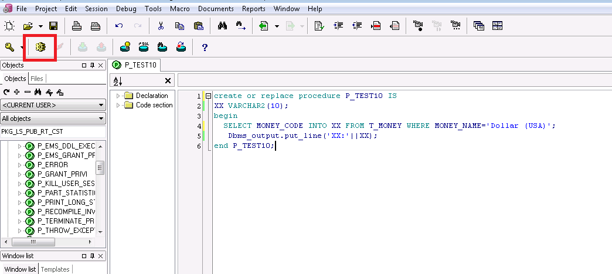
Task: Open the Session menu
Action: point(96,9)
